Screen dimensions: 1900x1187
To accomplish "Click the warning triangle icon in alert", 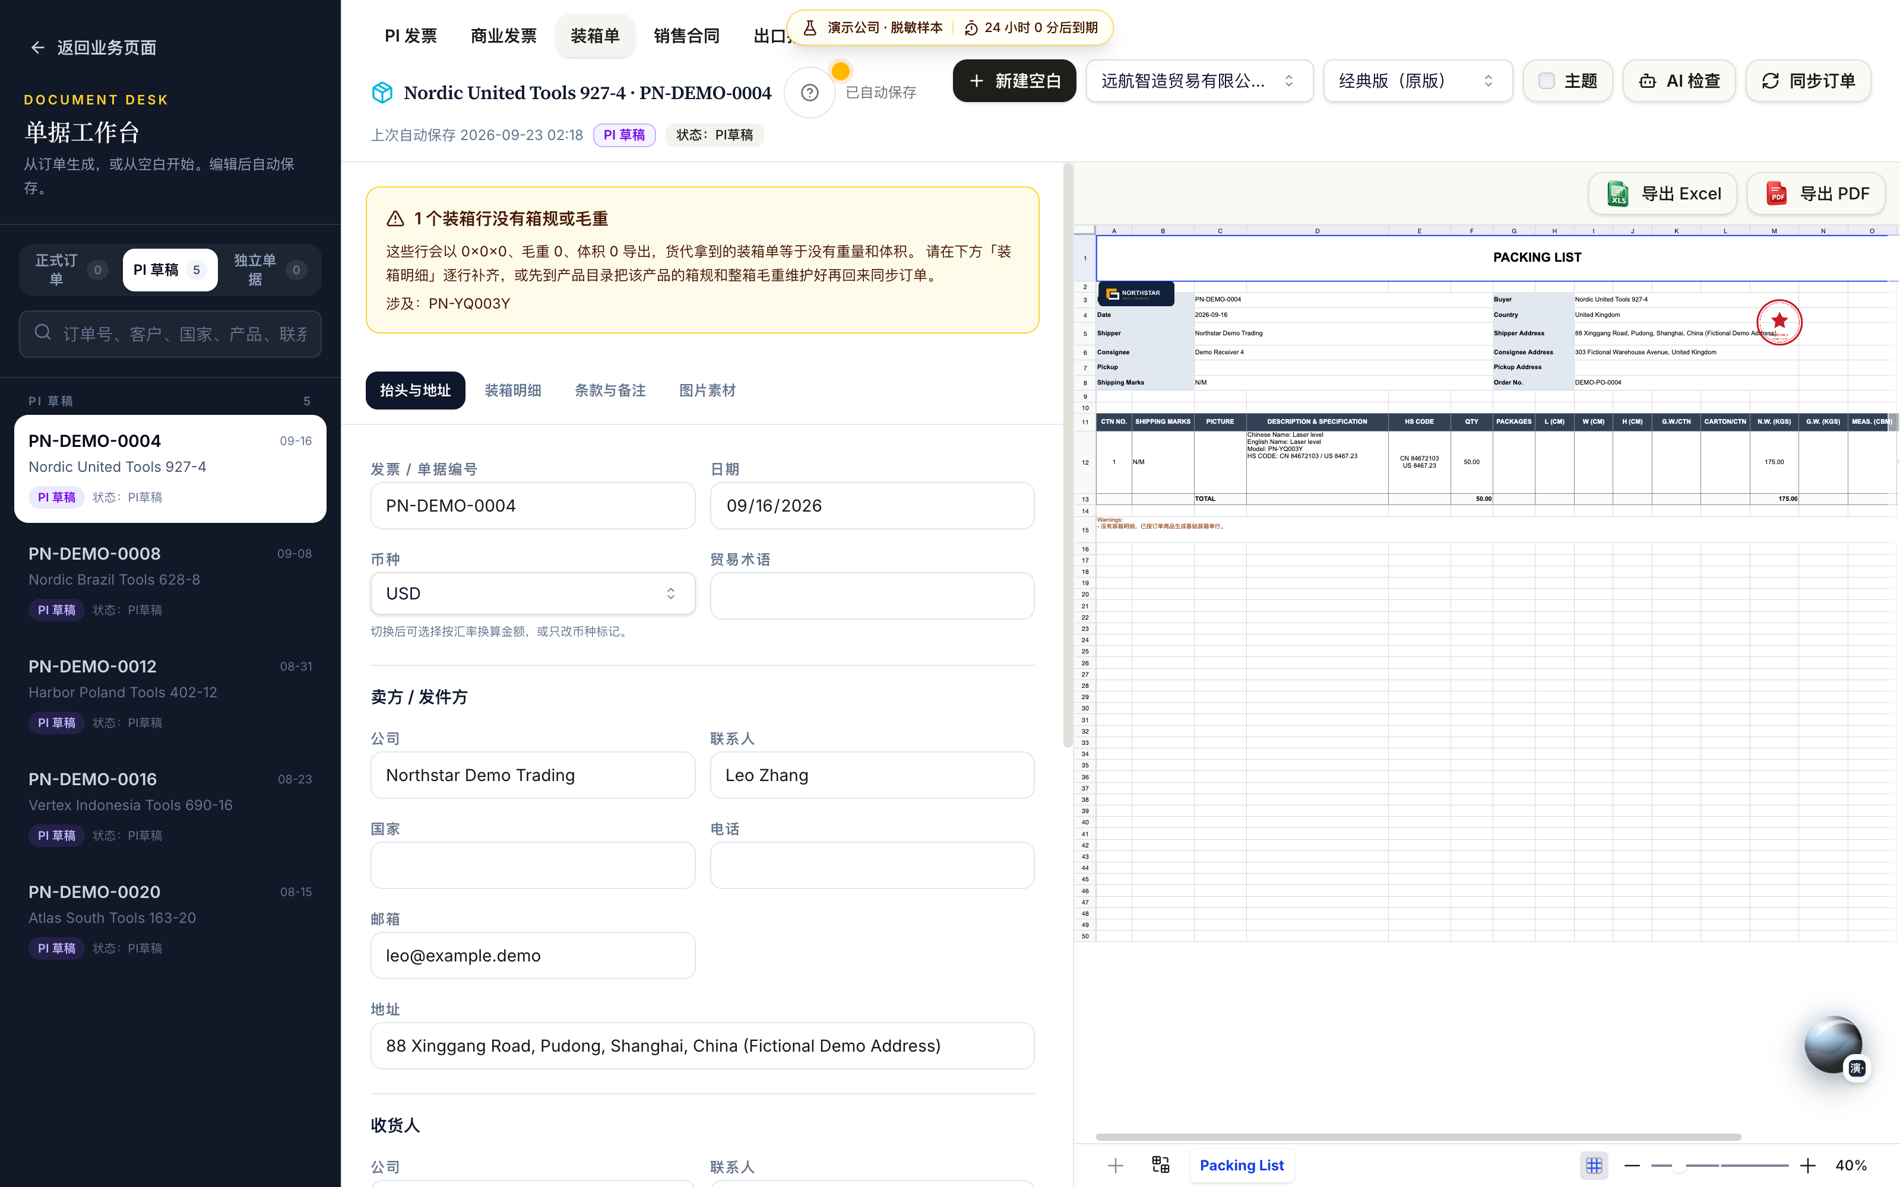I will click(395, 218).
